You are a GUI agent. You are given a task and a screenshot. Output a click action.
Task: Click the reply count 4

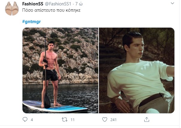click(32, 120)
